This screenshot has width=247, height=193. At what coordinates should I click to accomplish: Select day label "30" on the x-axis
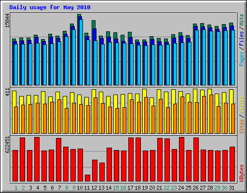224,188
